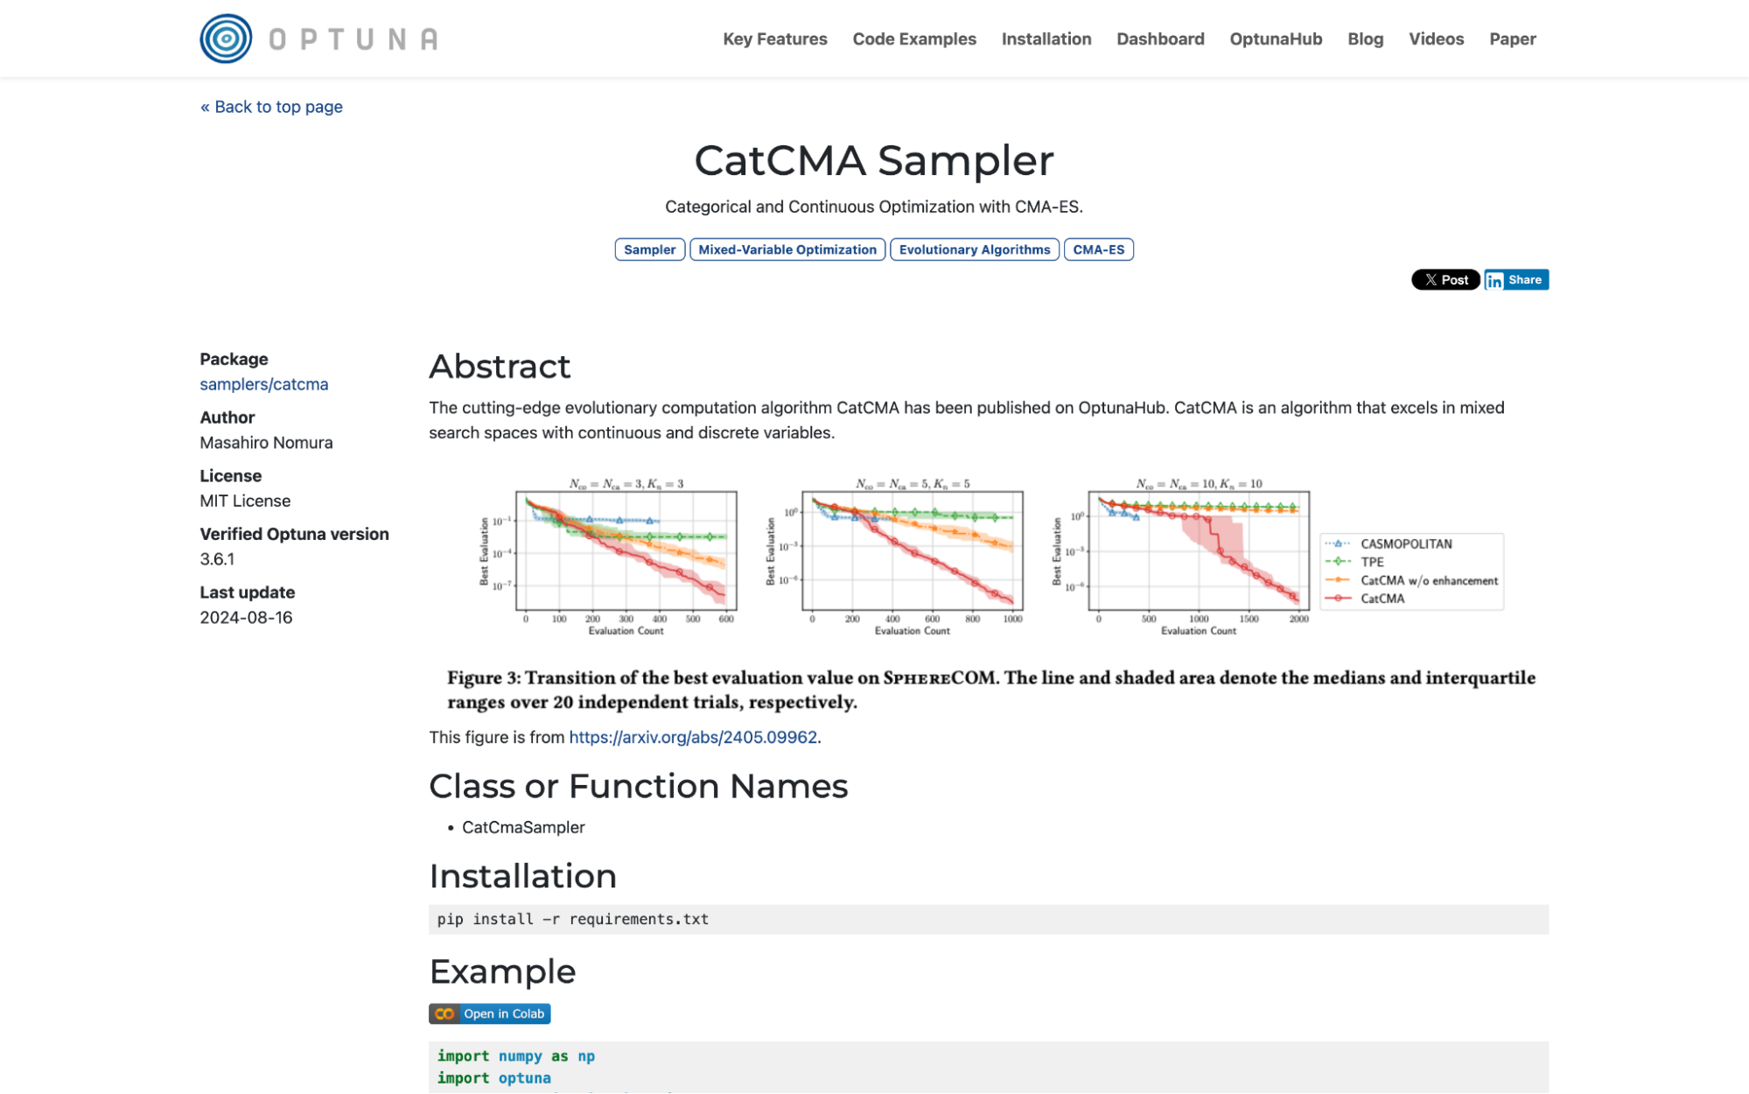The image size is (1749, 1094).
Task: Click the X Post share icon
Action: 1445,278
